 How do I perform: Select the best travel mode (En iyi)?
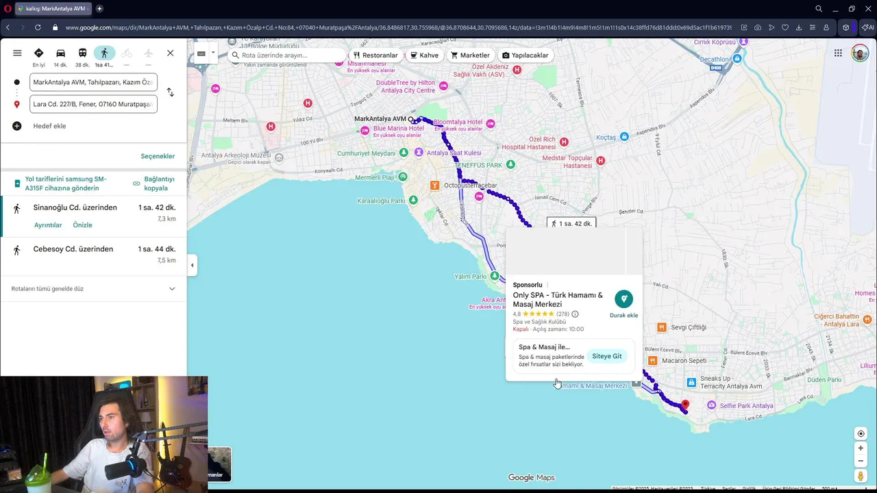(38, 58)
